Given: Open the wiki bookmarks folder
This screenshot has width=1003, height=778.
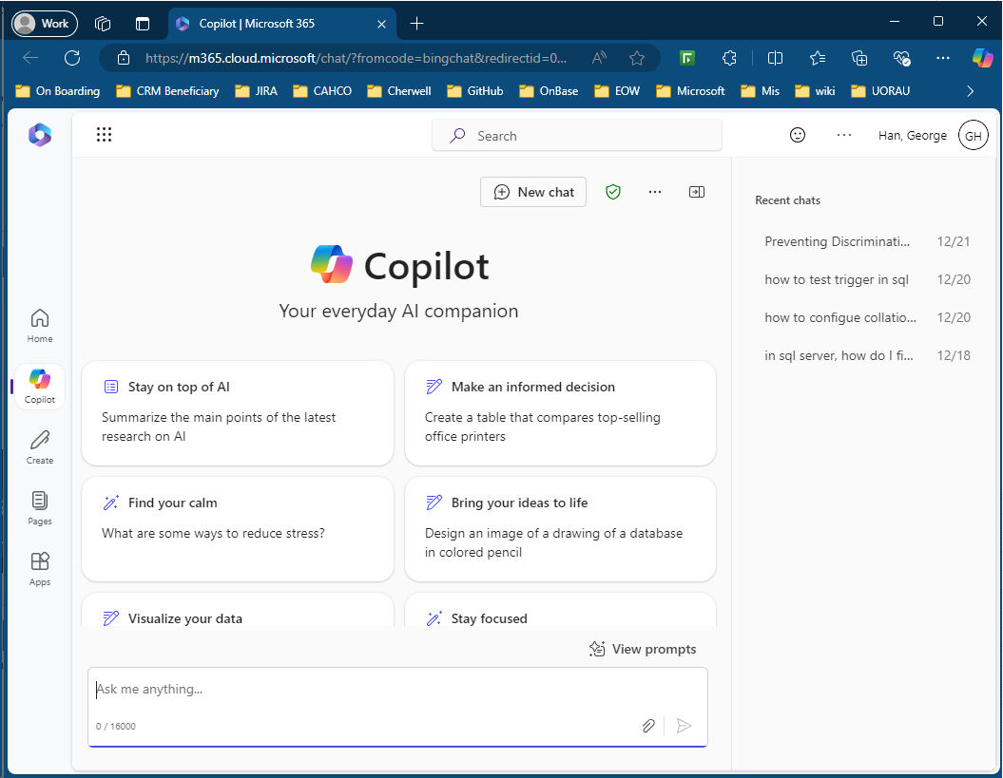Looking at the screenshot, I should click(x=815, y=91).
